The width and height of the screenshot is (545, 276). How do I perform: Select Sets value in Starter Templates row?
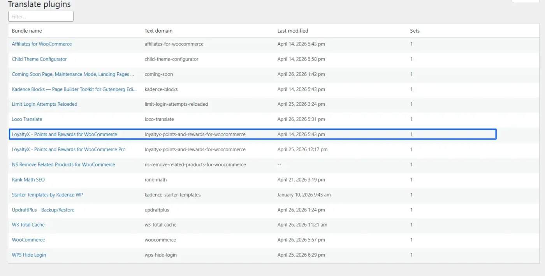pos(411,195)
